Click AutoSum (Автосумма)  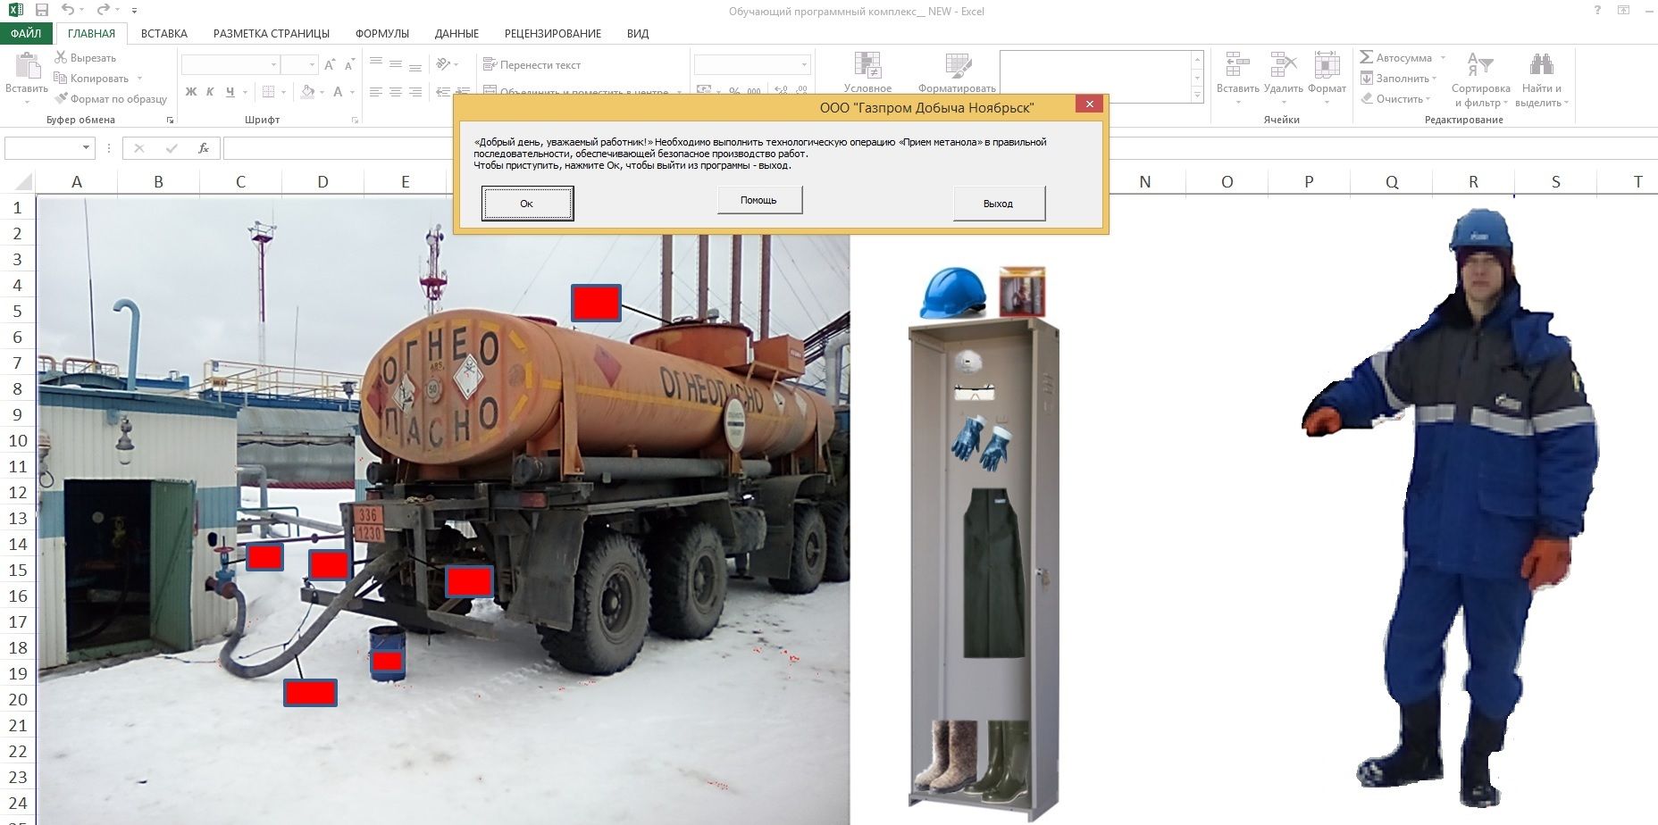tap(1396, 57)
